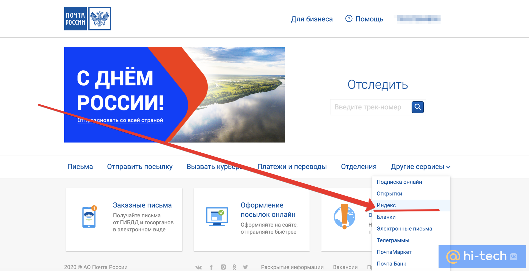This screenshot has width=529, height=271.
Task: Select Индекс from the dropdown
Action: click(411, 205)
